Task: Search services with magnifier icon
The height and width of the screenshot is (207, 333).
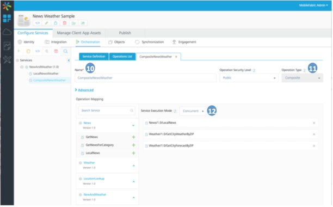Action: pos(65,51)
